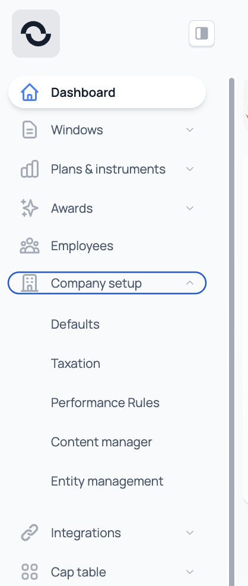Open the Defaults submenu item

tap(75, 324)
